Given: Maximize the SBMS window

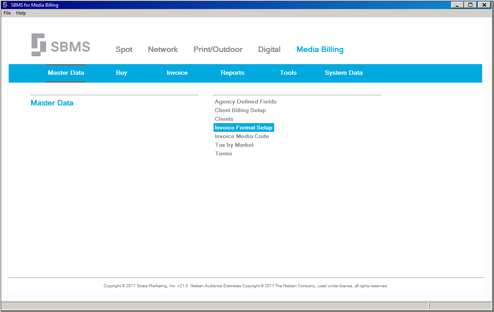Looking at the screenshot, I should pos(470,5).
